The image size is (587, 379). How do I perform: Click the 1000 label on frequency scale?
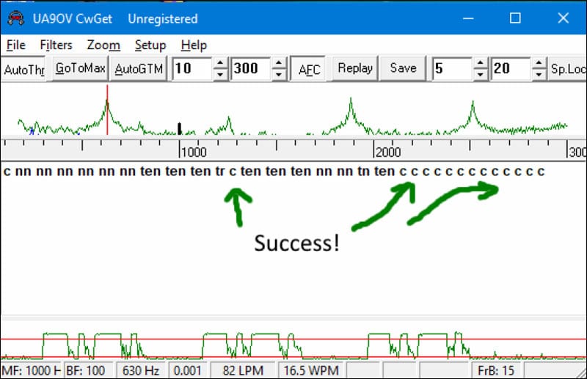point(194,152)
